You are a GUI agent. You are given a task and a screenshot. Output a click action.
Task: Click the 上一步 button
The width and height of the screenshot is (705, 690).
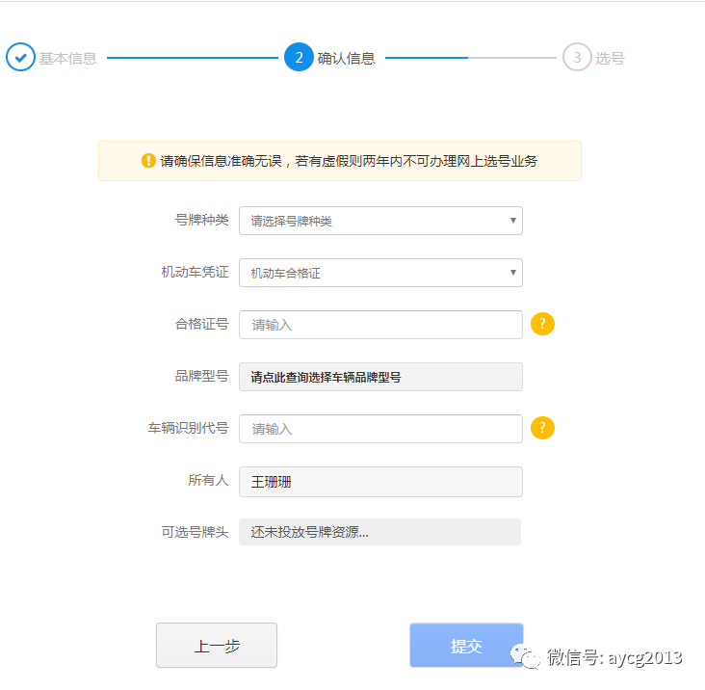click(x=217, y=645)
